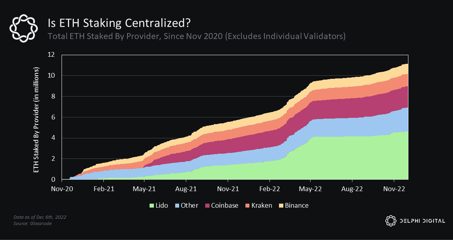Select the Coinbase legend label

pos(225,205)
